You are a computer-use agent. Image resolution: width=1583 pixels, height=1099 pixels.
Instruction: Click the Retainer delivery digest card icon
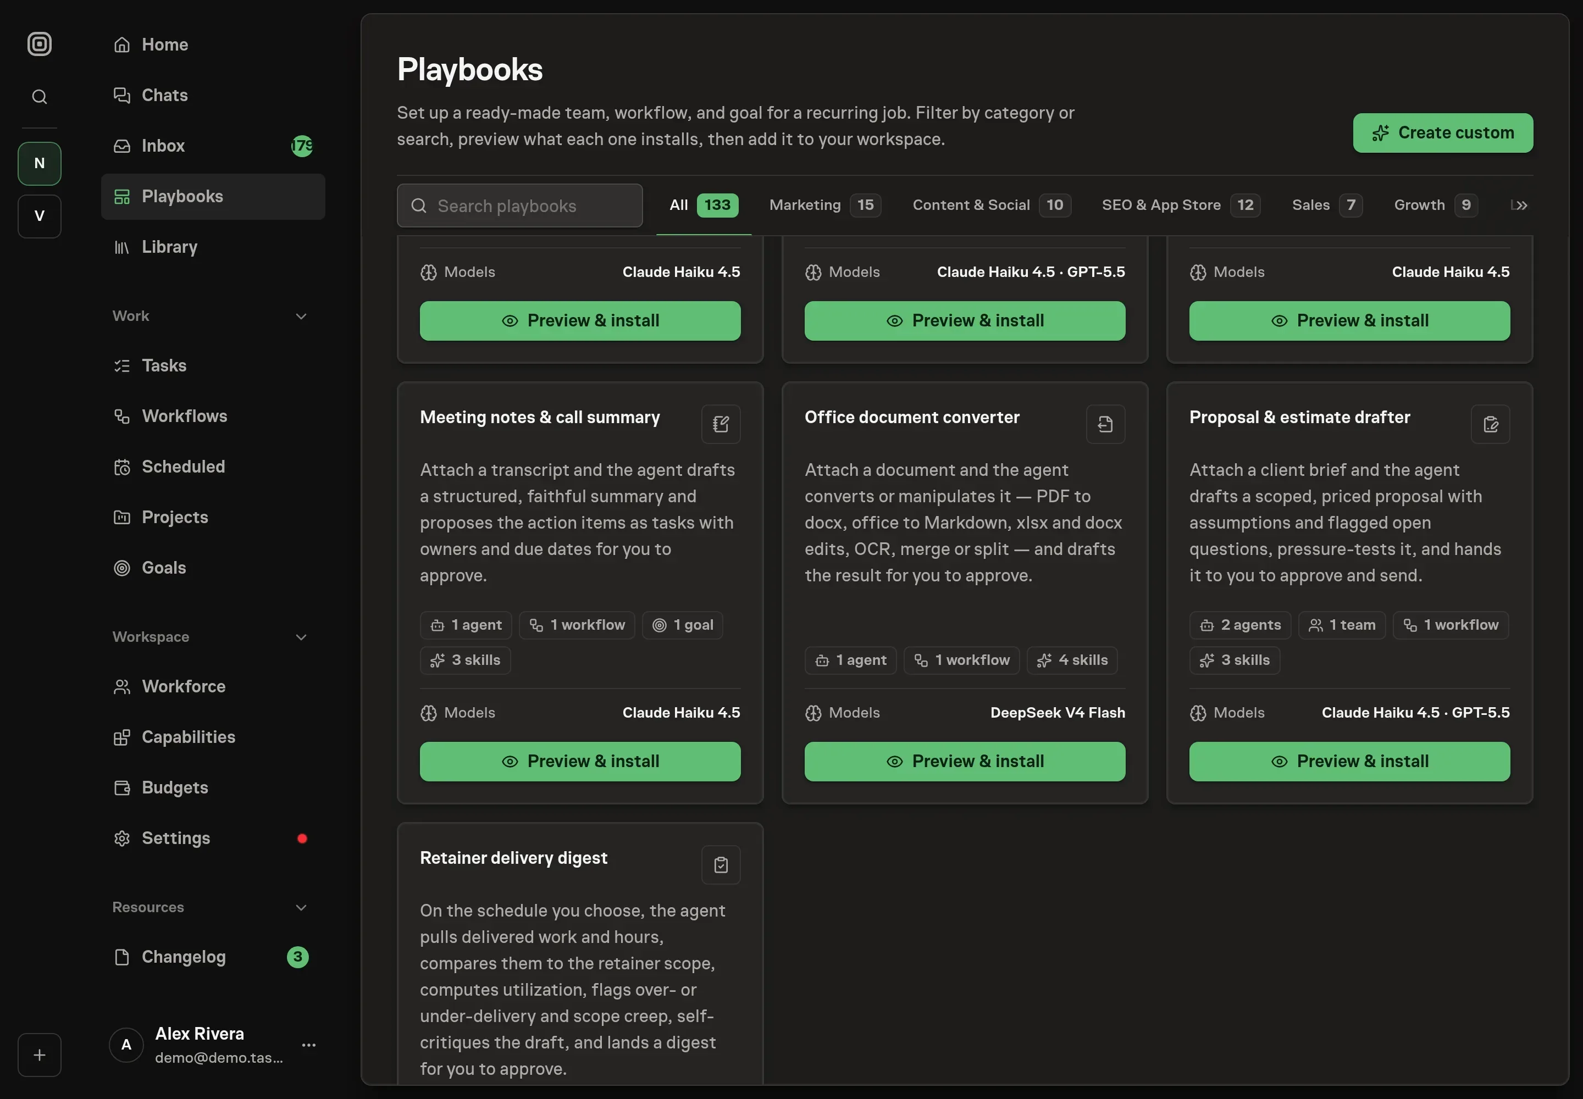pos(721,865)
